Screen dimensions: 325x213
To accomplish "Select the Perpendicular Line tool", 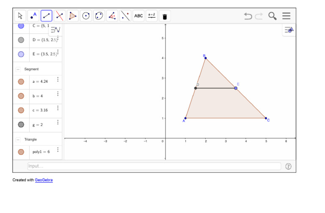I will [x=60, y=16].
